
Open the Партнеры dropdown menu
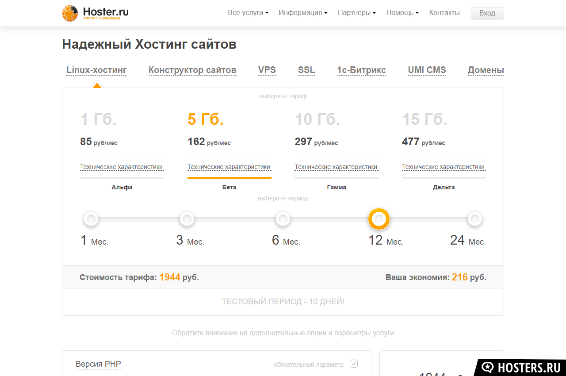356,13
